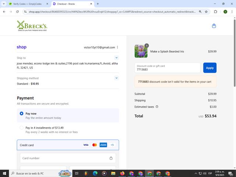Close the Checkout - Brecks tab
This screenshot has width=236, height=177.
point(91,4)
